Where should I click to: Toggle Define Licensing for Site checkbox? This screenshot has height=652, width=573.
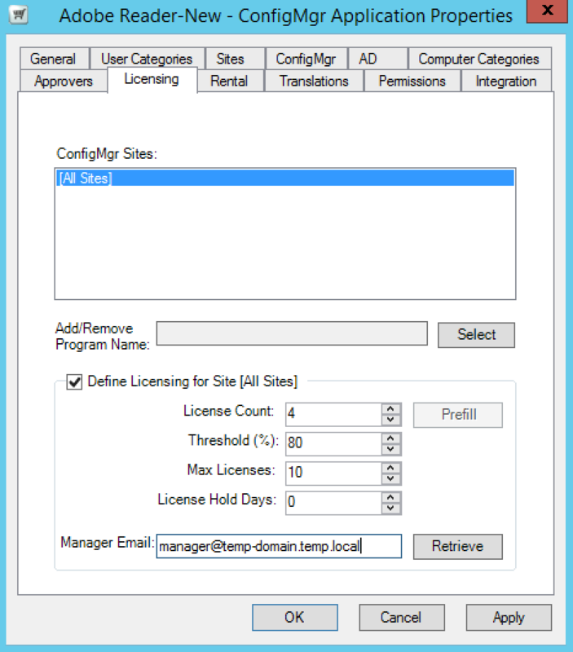[x=74, y=381]
